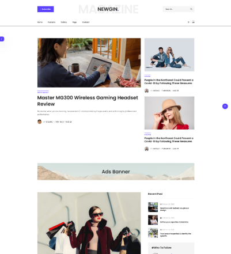The image size is (231, 254).
Task: Open first Recent Post thumbnail
Action: point(153,207)
